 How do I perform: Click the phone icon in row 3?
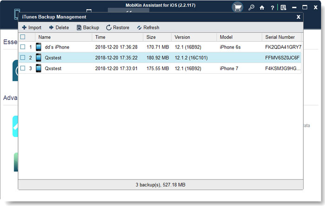tap(39, 69)
